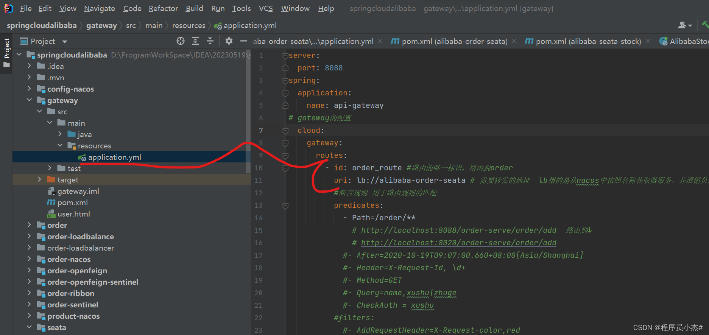The width and height of the screenshot is (709, 335).
Task: Click Expand All icon in Project panel
Action: pos(195,41)
